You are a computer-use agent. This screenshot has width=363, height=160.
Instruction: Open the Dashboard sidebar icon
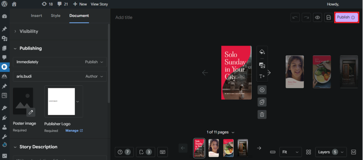point(4,16)
